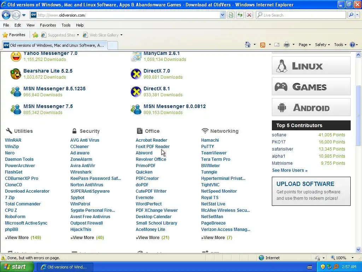Follow the See More Users link
This screenshot has width=362, height=272.
coord(290,170)
